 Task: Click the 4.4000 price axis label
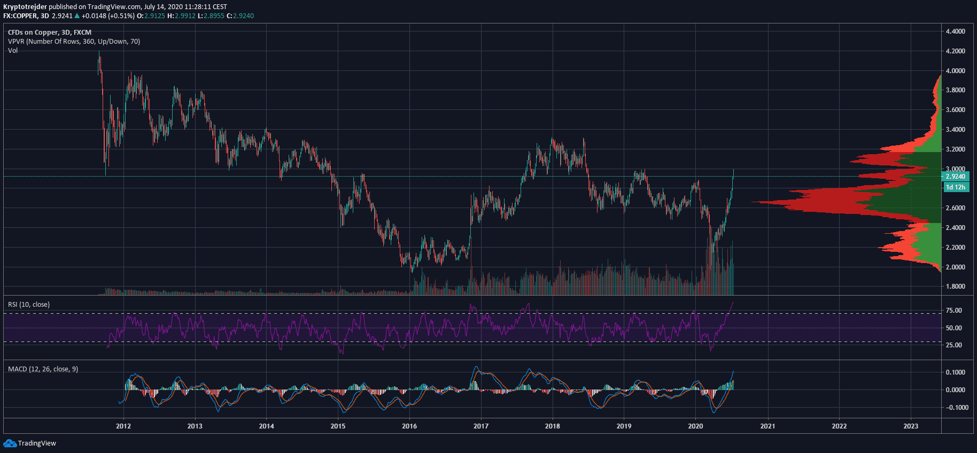955,31
